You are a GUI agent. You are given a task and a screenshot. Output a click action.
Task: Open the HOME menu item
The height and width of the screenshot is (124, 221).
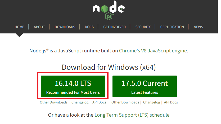point(19,27)
